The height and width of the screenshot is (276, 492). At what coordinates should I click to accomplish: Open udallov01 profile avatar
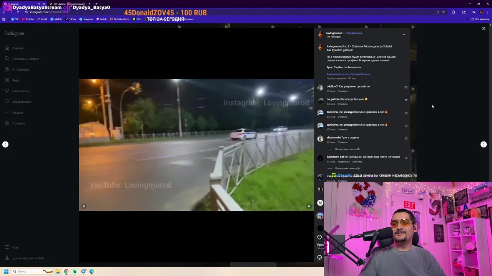pyautogui.click(x=320, y=88)
